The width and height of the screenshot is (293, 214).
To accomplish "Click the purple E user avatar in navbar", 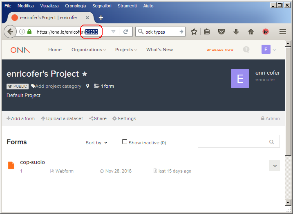I will (266, 49).
